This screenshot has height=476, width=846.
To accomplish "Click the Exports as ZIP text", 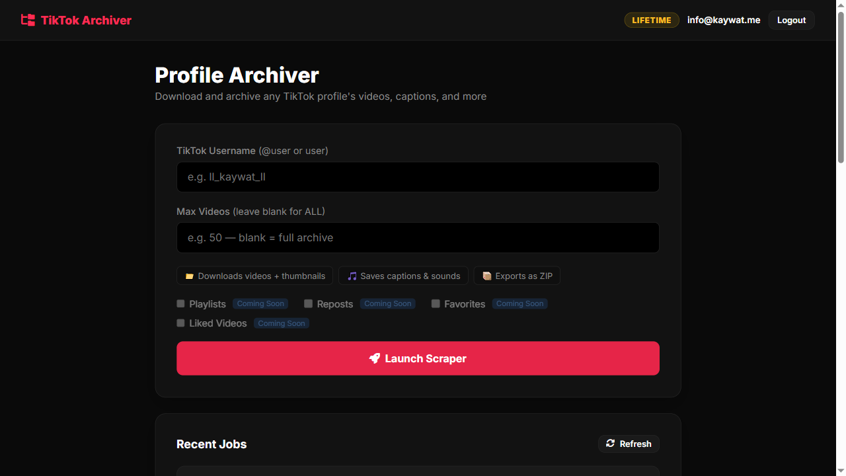I will pos(524,276).
